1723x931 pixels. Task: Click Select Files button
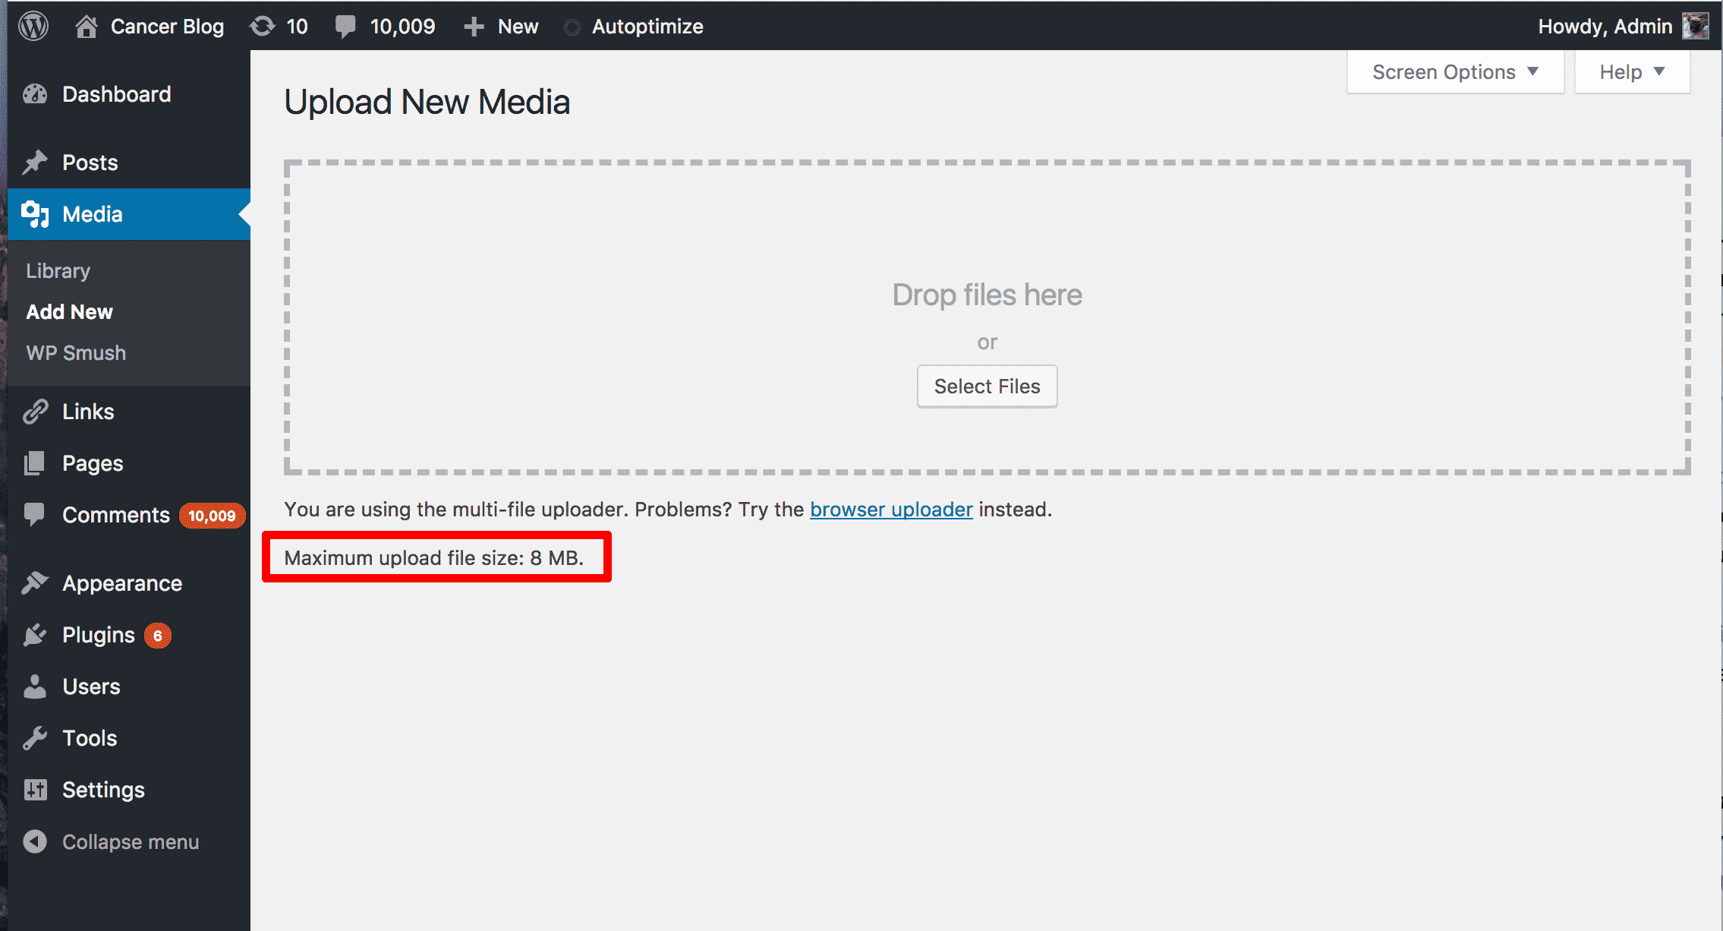(x=987, y=387)
